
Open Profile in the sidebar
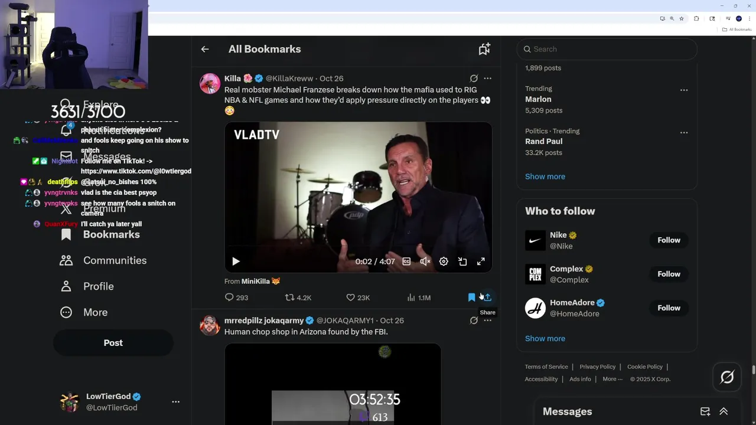click(x=87, y=286)
